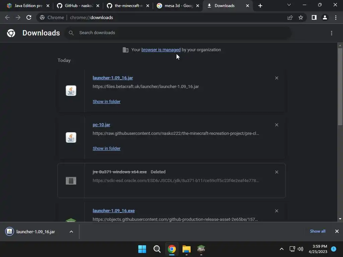Close the Java Edition pre tab
The image size is (343, 257).
point(48,6)
